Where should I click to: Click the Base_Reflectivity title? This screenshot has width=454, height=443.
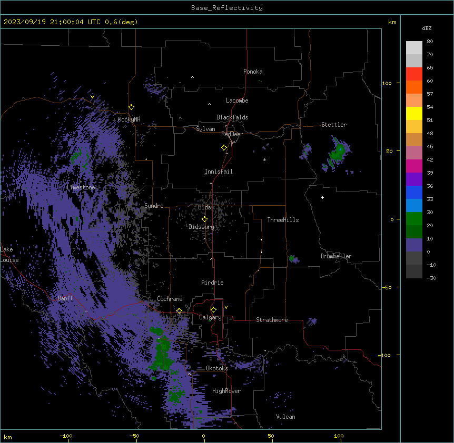pos(227,8)
